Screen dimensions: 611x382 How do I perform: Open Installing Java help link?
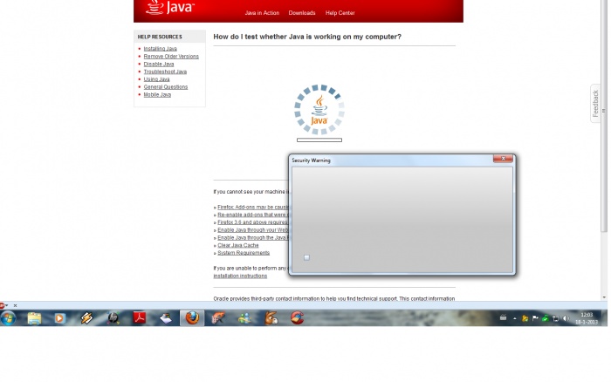coord(160,49)
